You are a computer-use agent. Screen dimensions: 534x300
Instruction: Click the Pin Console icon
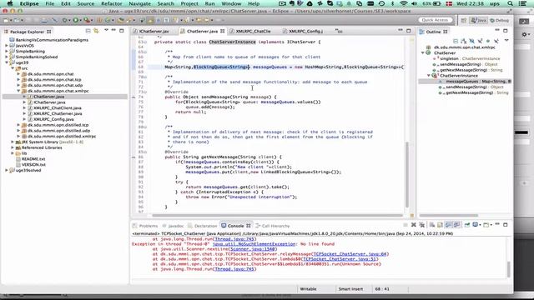[467, 225]
